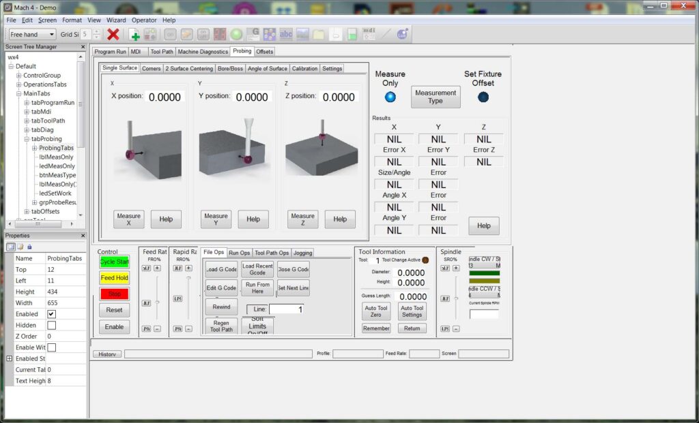This screenshot has height=423, width=699.
Task: Select the toggle button control icon labeled 'on off'
Action: click(x=203, y=34)
